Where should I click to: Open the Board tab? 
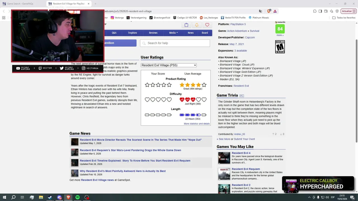click(x=205, y=33)
